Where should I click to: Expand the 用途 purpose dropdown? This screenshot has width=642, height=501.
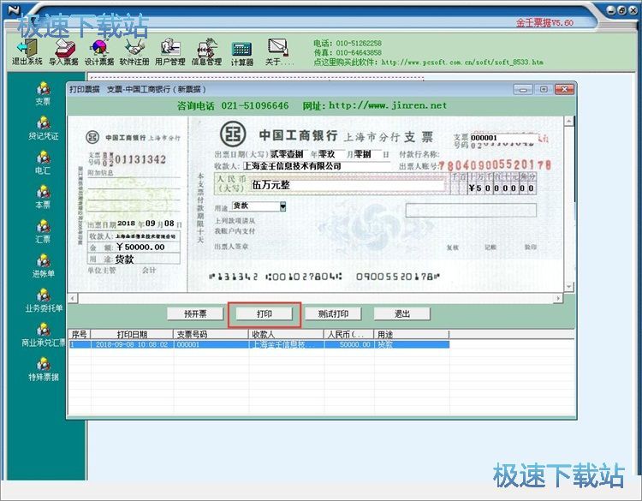[x=282, y=206]
